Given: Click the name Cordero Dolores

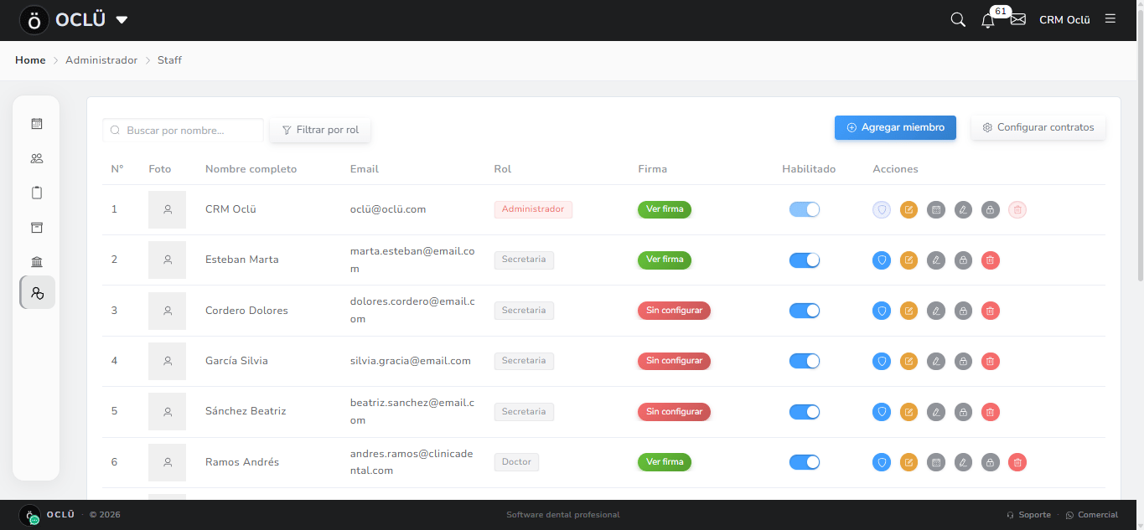Looking at the screenshot, I should [246, 311].
